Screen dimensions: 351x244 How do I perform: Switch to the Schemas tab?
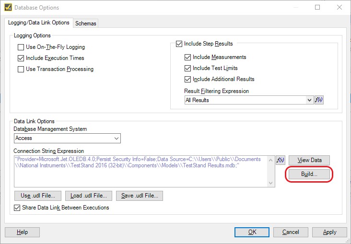click(x=85, y=23)
